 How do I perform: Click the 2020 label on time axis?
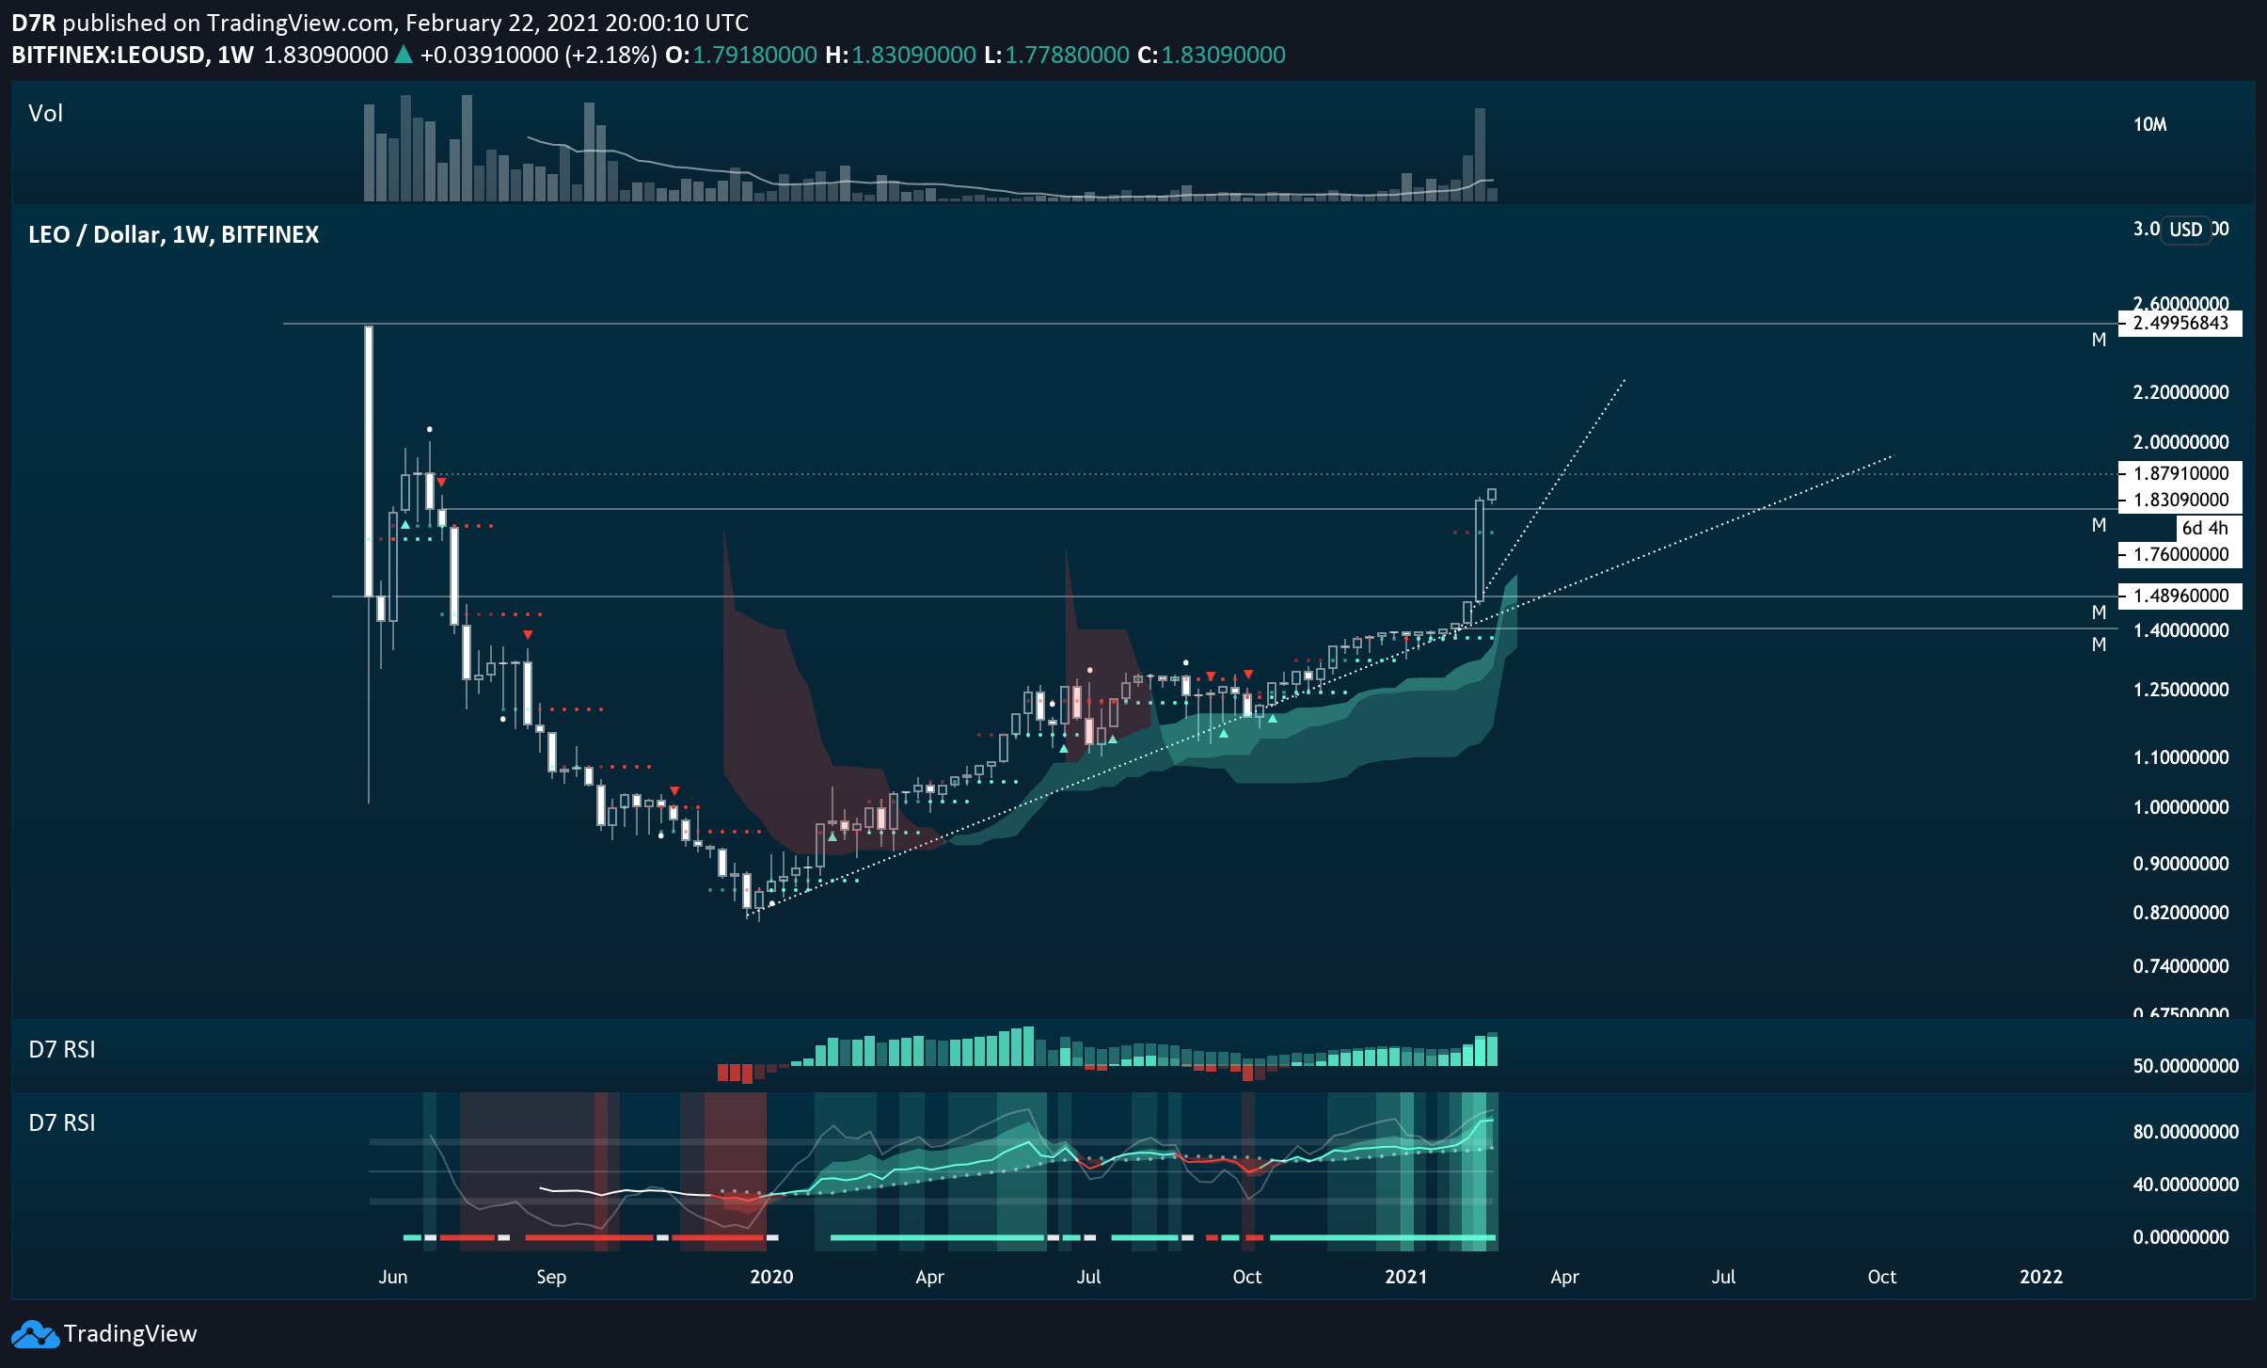point(771,1277)
